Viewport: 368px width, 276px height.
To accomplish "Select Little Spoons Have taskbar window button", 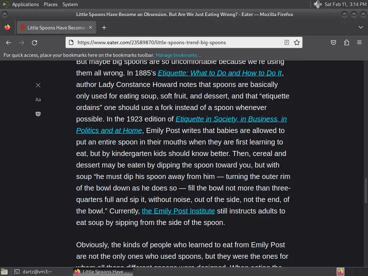I will pyautogui.click(x=103, y=272).
